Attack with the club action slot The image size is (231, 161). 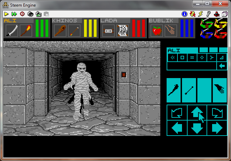pyautogui.click(x=174, y=90)
